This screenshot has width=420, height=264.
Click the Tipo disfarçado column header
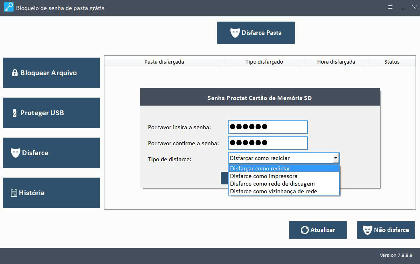[x=264, y=62]
